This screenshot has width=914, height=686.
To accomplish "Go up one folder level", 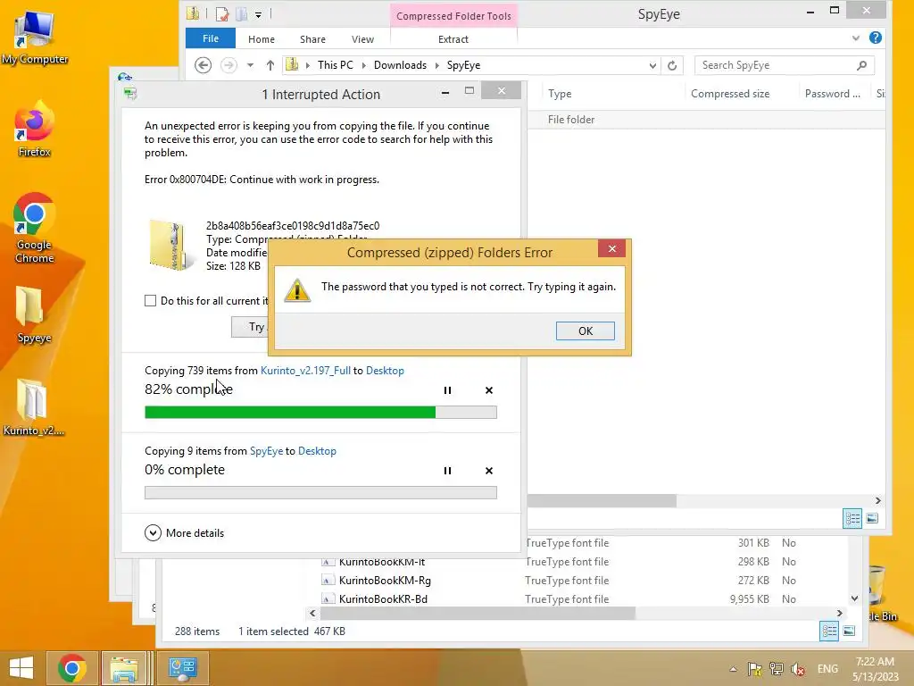I will click(x=270, y=65).
